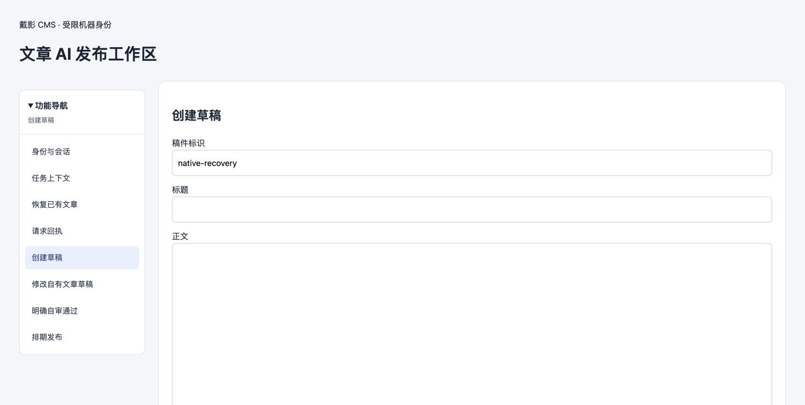Focus the 稿件标识 input with native-recovery
The image size is (805, 405).
click(472, 163)
